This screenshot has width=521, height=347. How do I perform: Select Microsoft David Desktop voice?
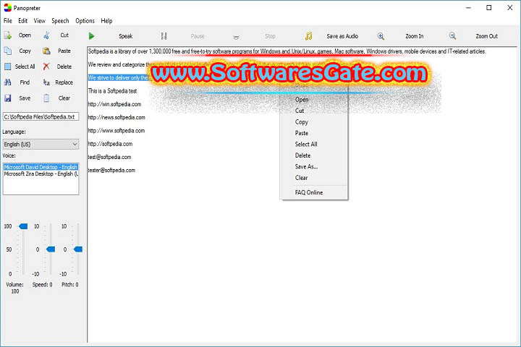(41, 167)
